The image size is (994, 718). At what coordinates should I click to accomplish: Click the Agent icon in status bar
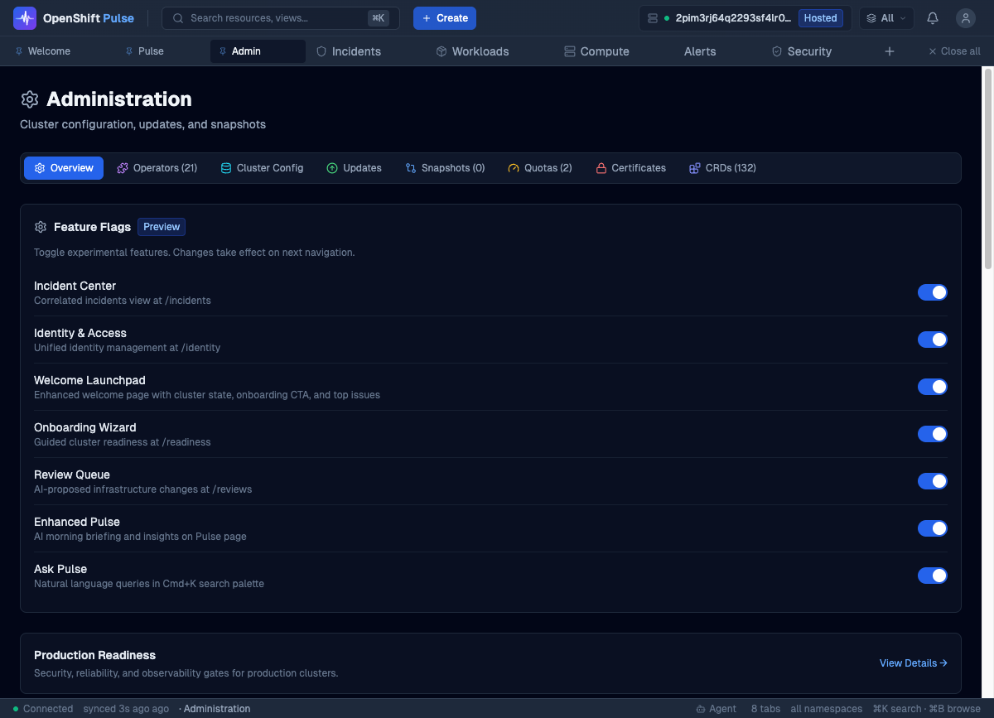pyautogui.click(x=701, y=709)
